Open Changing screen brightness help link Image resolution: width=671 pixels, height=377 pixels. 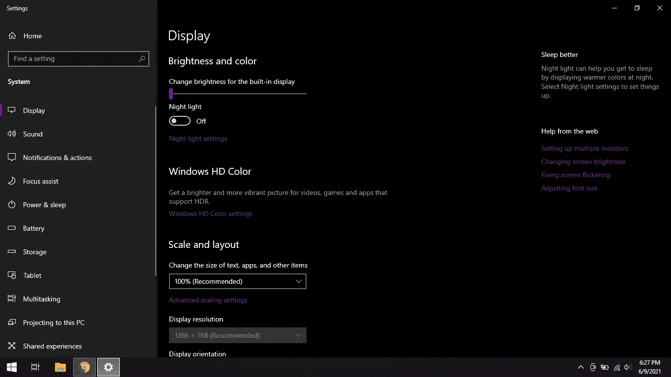pos(583,162)
